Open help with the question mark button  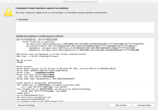(x=5, y=105)
